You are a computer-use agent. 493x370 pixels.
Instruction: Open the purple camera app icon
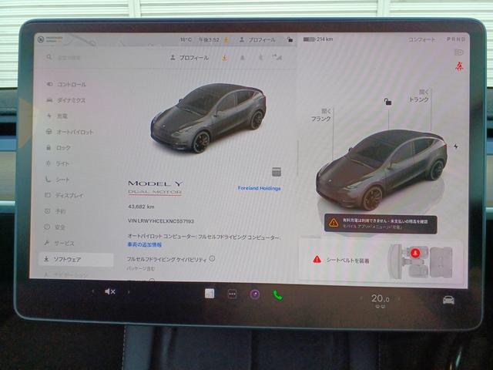[x=255, y=294]
